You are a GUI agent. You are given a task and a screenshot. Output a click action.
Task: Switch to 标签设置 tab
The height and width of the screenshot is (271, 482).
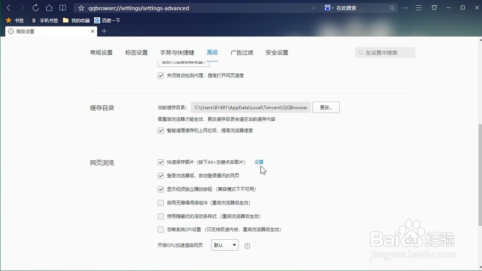click(x=136, y=52)
